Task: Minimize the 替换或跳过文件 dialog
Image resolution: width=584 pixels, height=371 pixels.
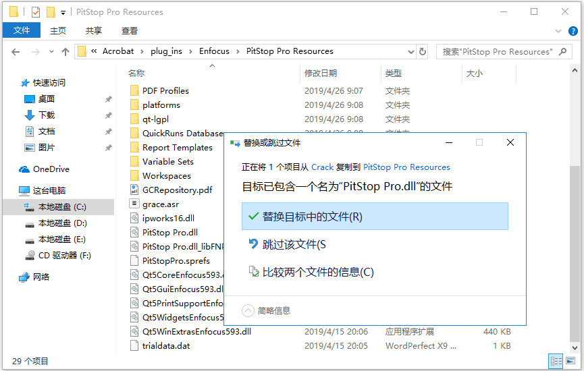Action: (449, 142)
